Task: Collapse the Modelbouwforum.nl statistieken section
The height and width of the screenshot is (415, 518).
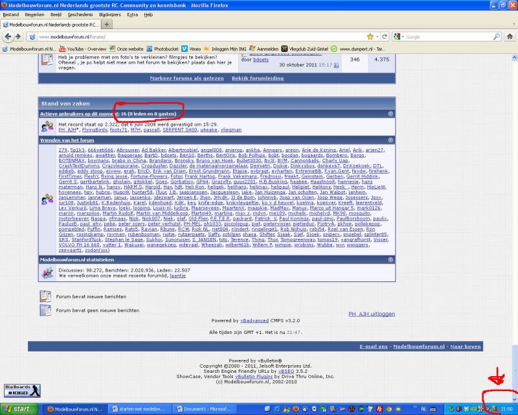Action: 390,259
